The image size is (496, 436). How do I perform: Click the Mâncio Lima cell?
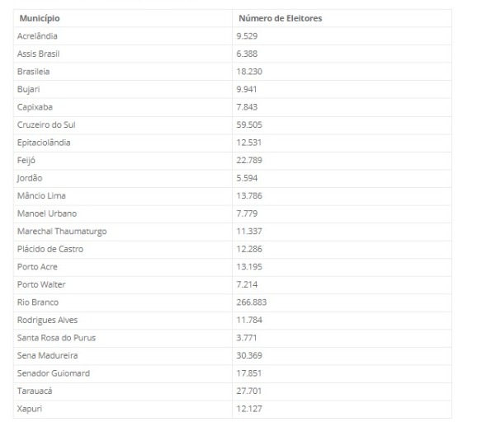(40, 195)
